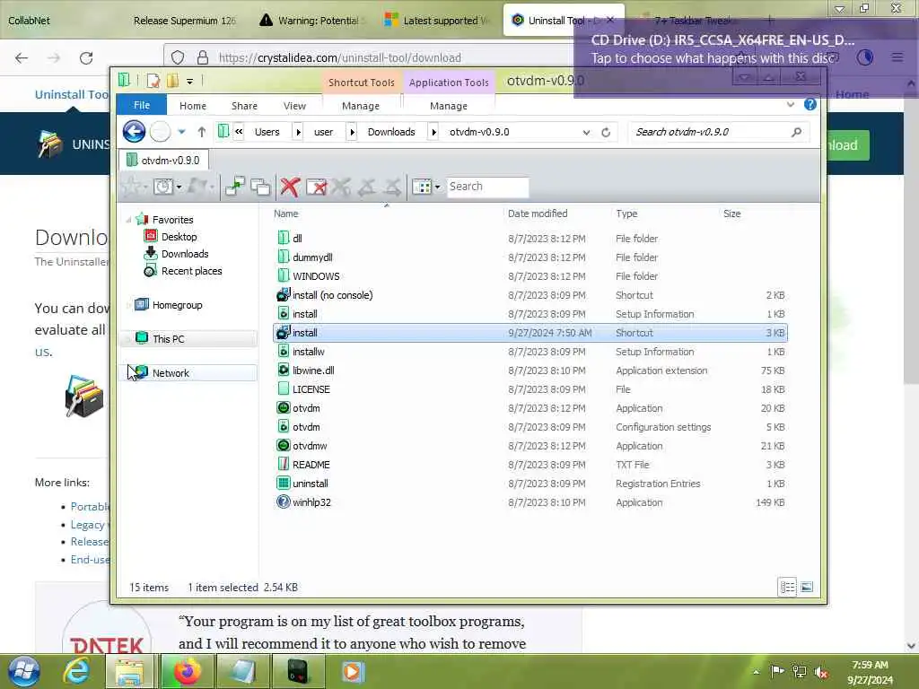Open the Home ribbon tab
Image resolution: width=919 pixels, height=689 pixels.
click(193, 106)
